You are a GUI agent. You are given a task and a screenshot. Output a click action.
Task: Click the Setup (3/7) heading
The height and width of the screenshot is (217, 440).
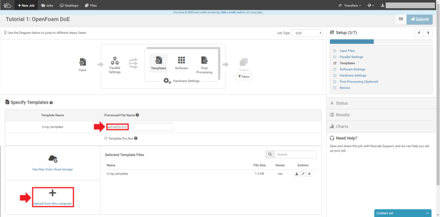click(x=346, y=33)
